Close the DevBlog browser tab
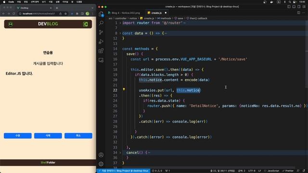This screenshot has height=173, width=308. tap(51, 8)
